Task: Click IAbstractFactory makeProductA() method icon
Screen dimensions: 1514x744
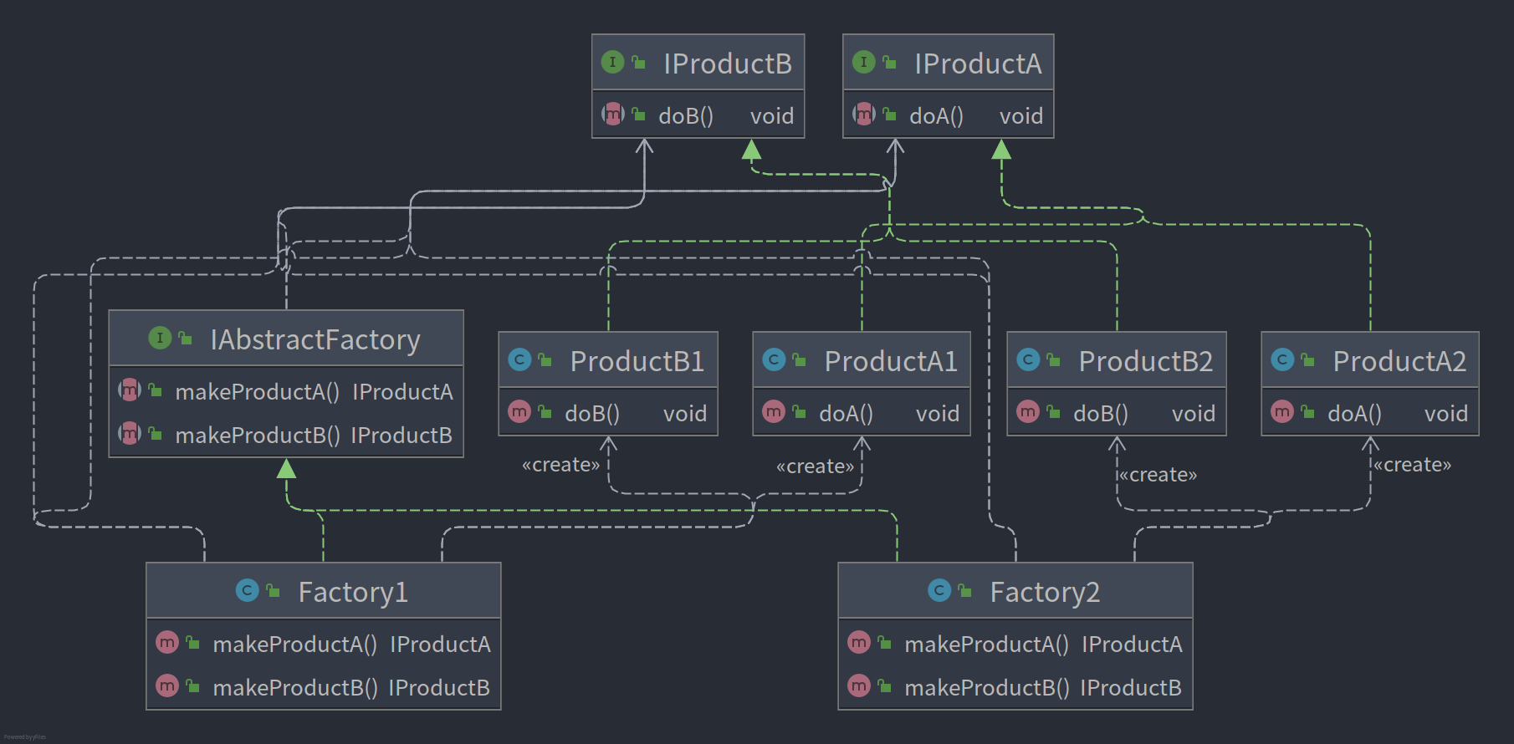Action: [130, 390]
